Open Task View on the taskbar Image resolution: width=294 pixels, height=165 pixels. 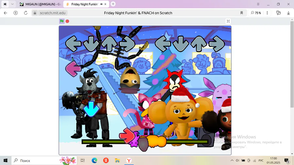point(83,160)
